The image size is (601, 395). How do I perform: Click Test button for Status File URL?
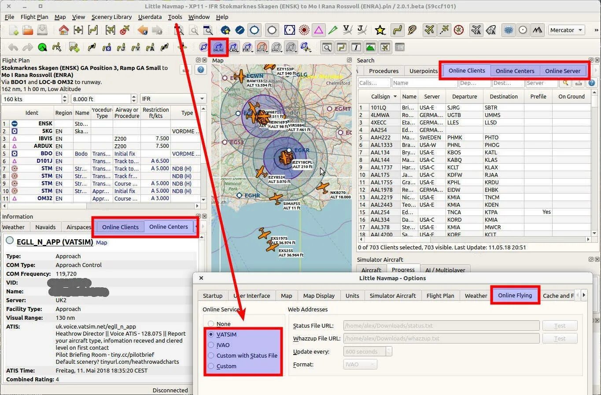coord(560,326)
